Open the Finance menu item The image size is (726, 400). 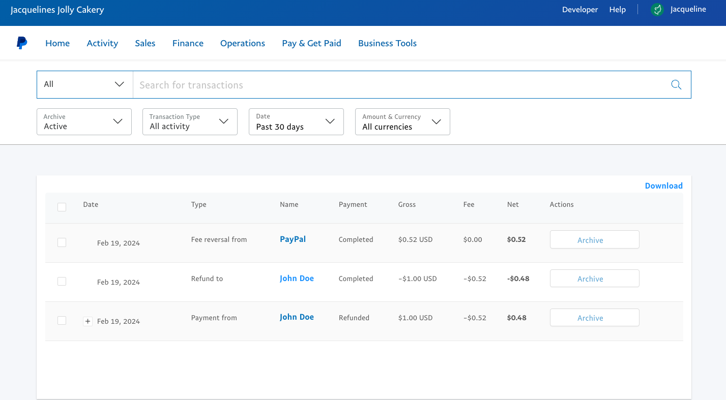(x=188, y=43)
